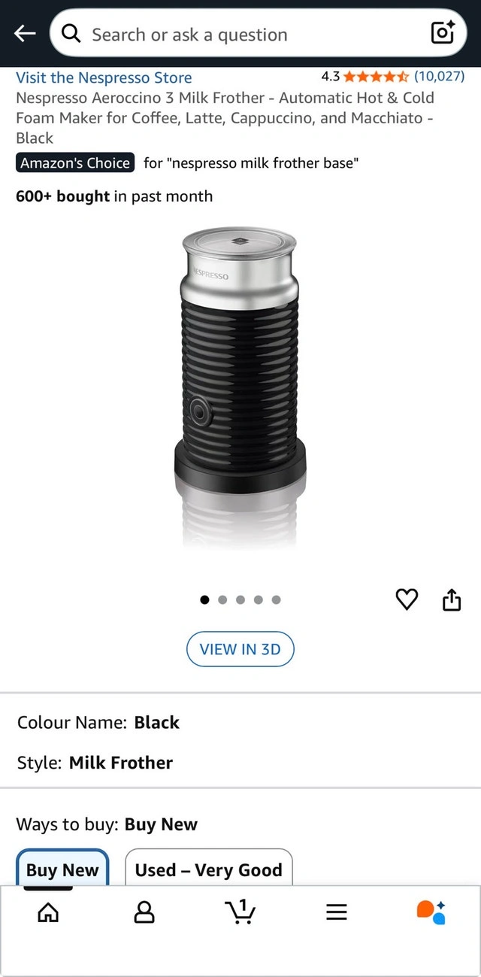Jump to fifth image dot
The height and width of the screenshot is (977, 481).
pos(276,599)
